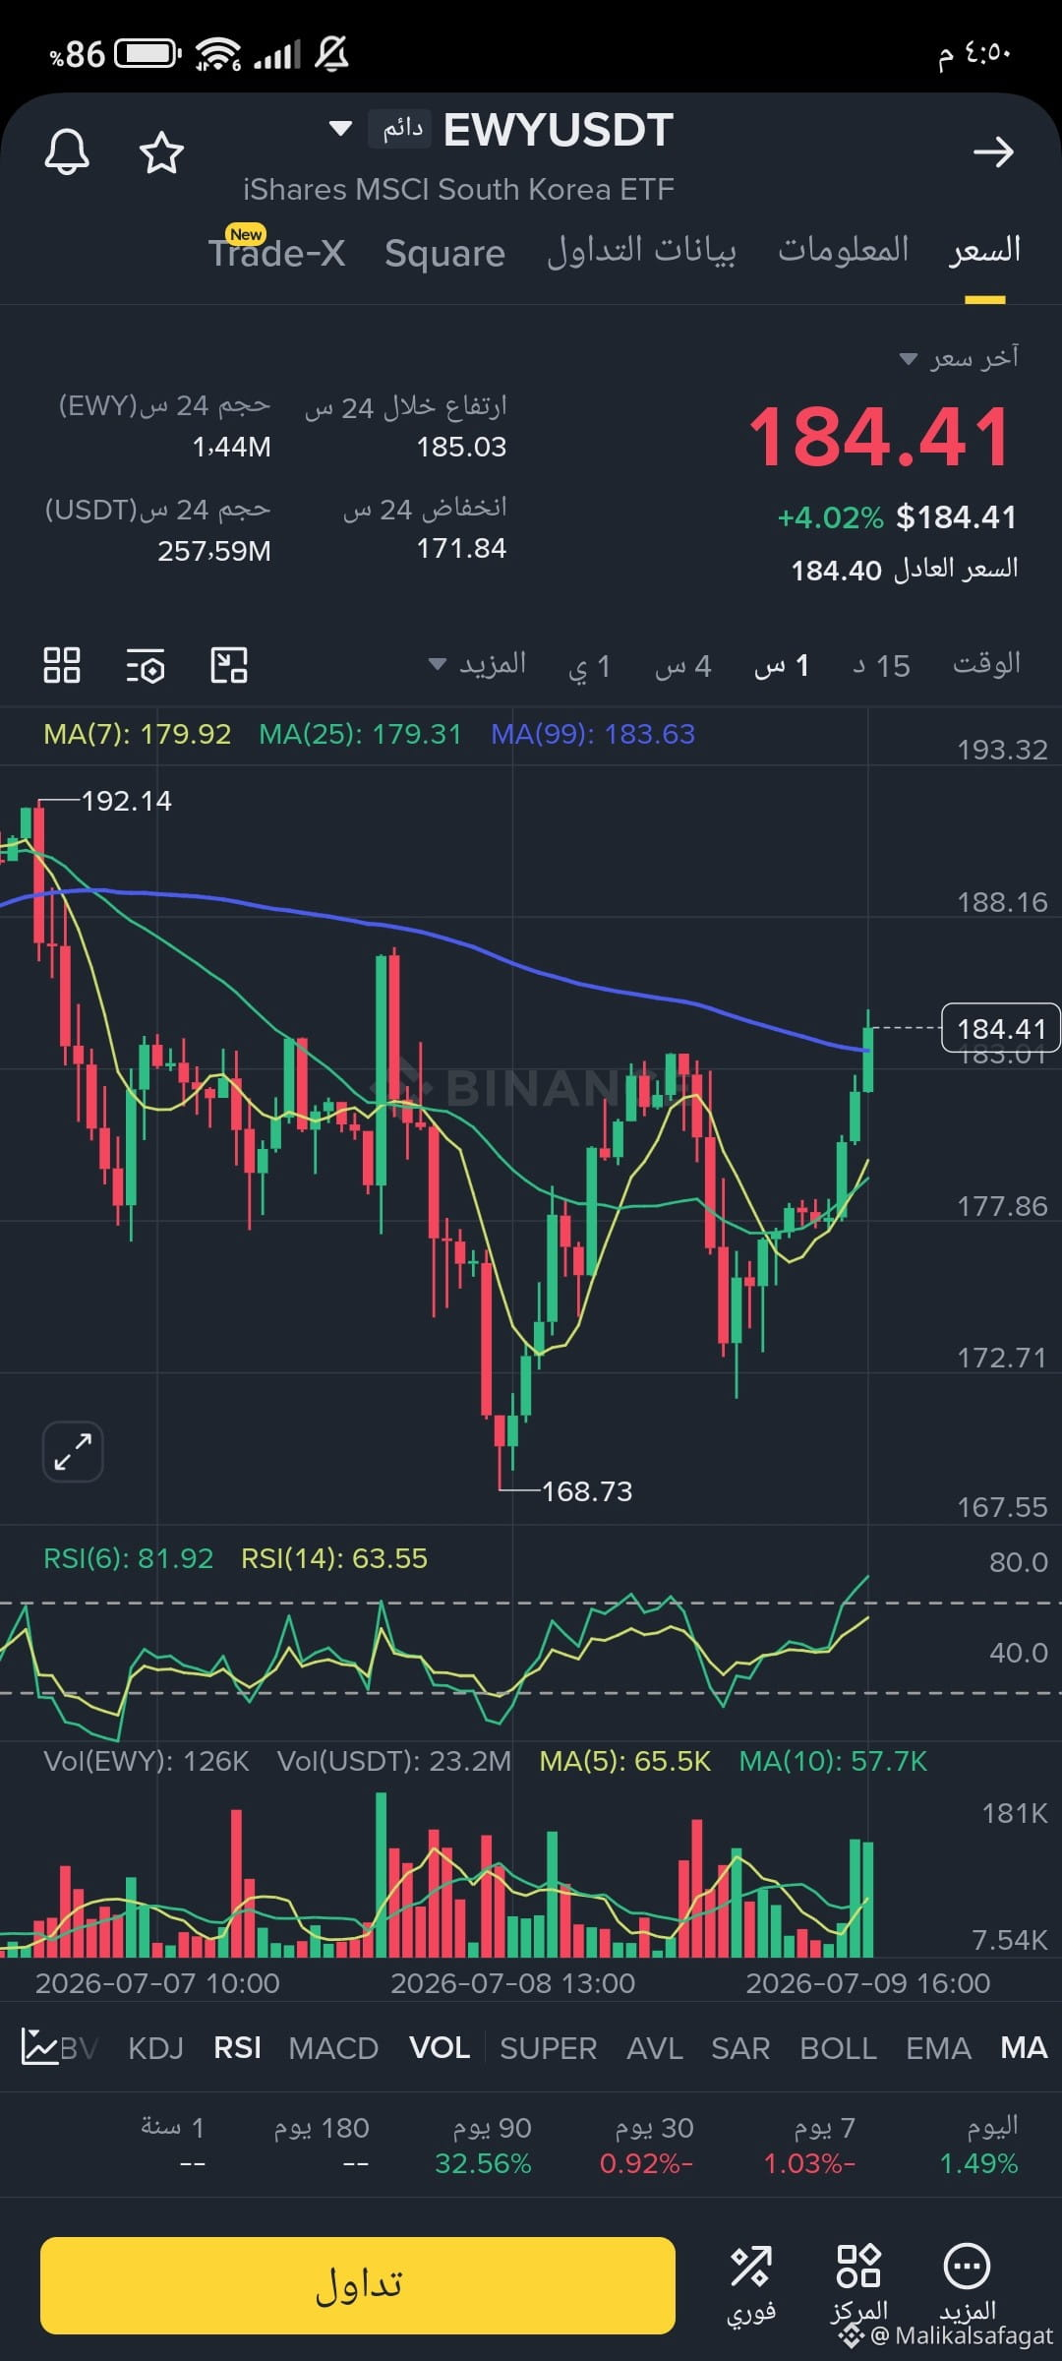
Task: Toggle the BV sub-indicator
Action: [x=79, y=2047]
